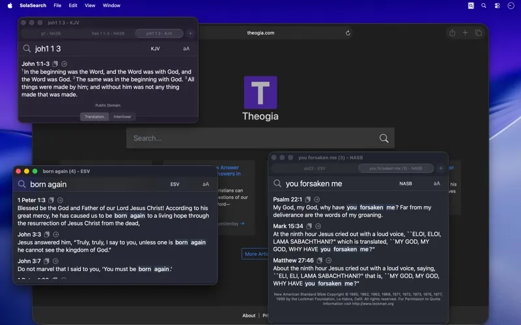
Task: Open ESV translation selector
Action: tap(175, 184)
